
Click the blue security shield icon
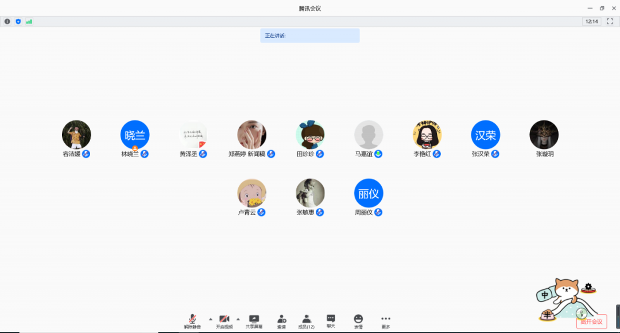click(18, 21)
